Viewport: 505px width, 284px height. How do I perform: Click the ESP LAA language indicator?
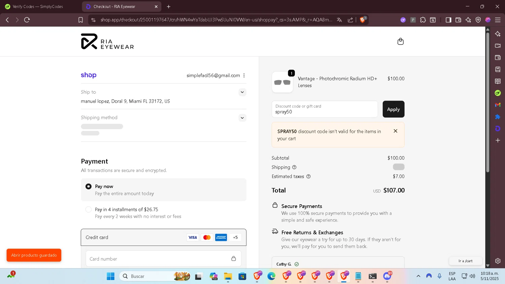coord(452,276)
